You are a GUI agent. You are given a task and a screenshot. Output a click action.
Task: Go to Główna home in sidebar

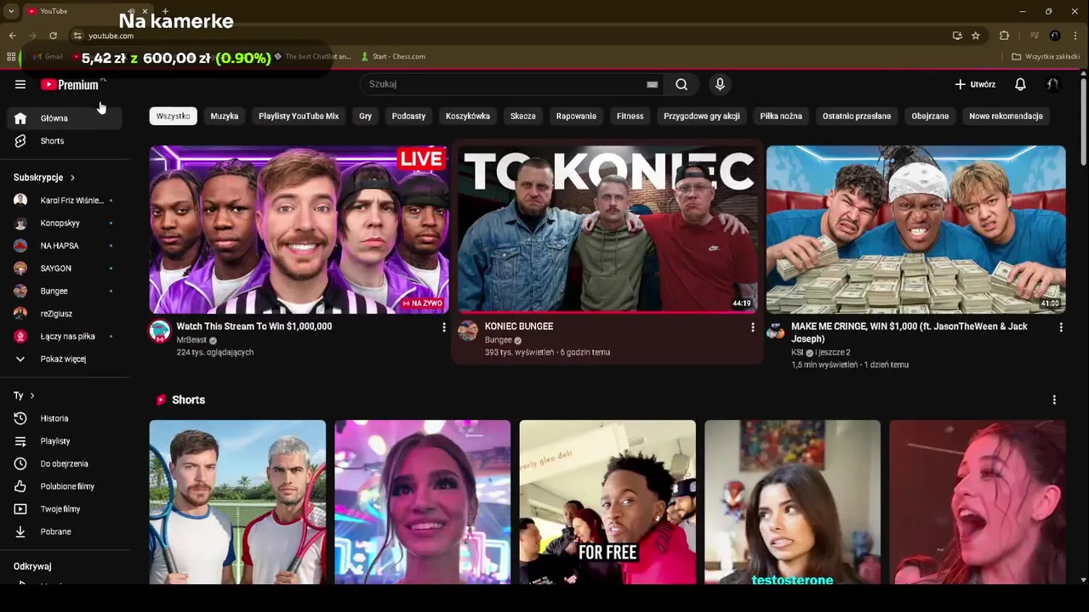[65, 118]
